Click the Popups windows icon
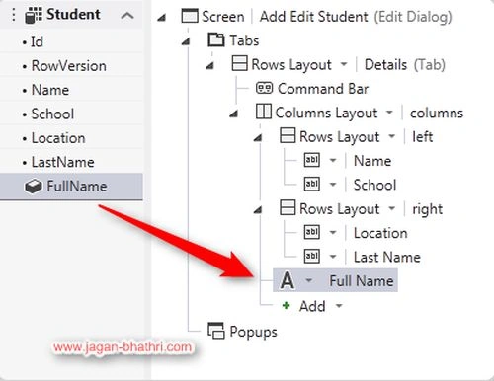This screenshot has height=381, width=494. click(216, 331)
